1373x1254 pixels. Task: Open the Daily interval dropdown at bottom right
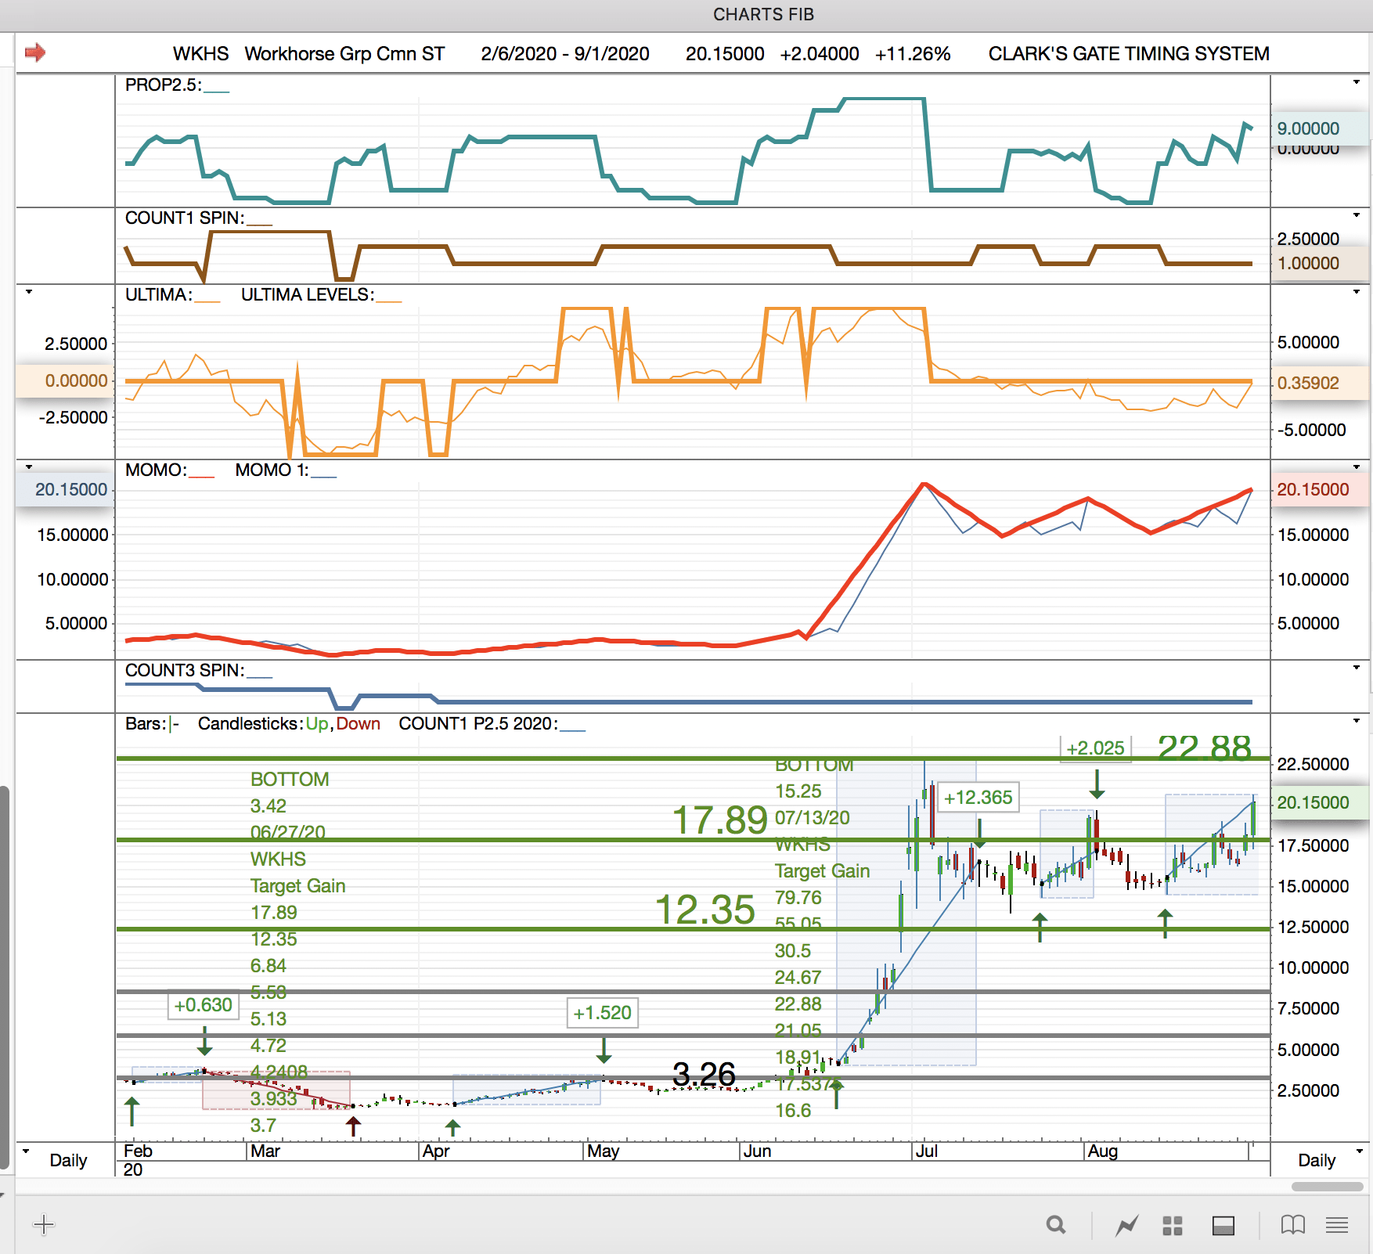(1360, 1151)
